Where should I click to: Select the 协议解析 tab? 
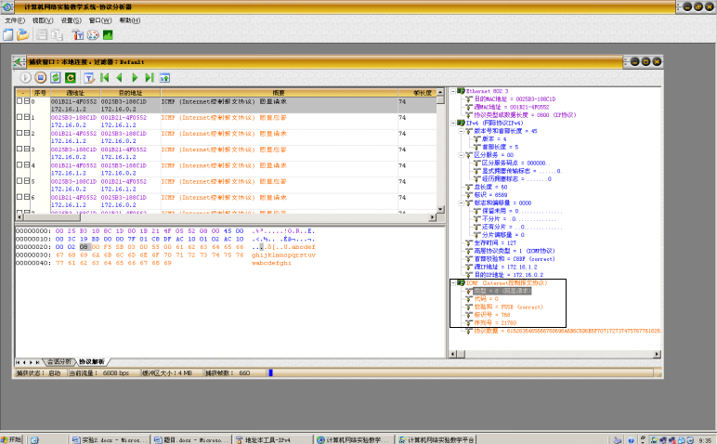(x=92, y=361)
